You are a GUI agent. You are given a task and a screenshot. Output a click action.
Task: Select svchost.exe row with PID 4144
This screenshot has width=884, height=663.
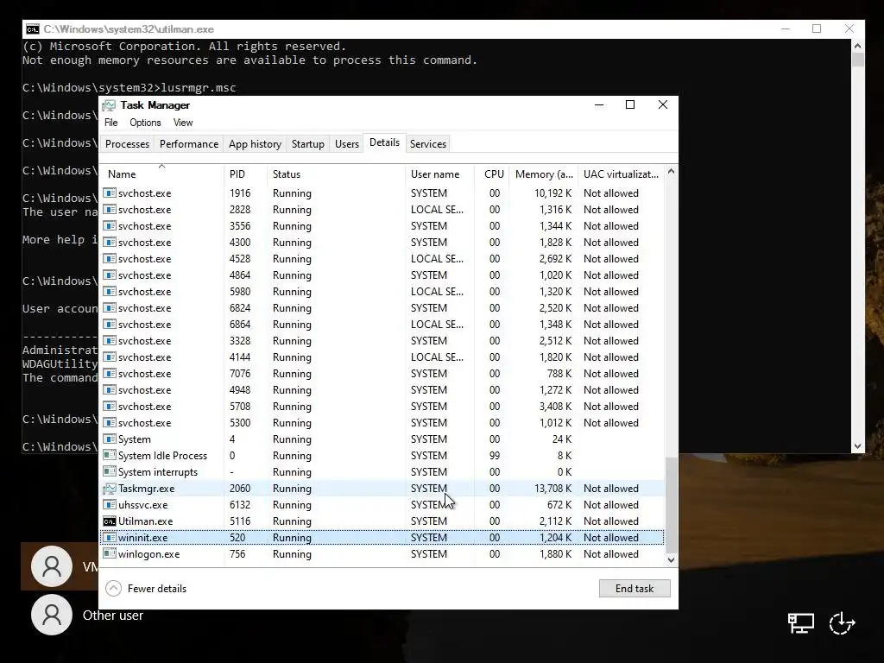coord(382,357)
